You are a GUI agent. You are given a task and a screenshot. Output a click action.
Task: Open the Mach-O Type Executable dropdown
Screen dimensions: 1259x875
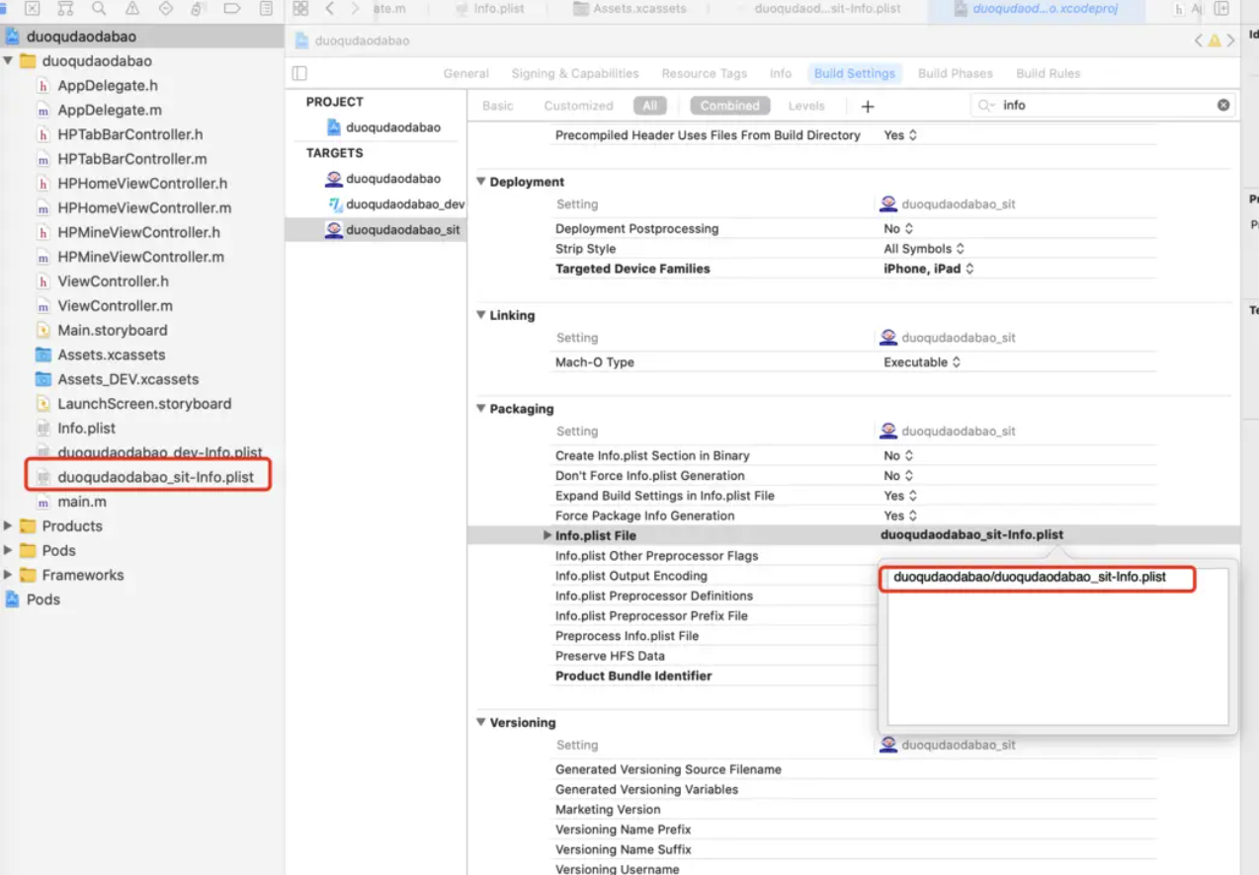[x=922, y=362]
